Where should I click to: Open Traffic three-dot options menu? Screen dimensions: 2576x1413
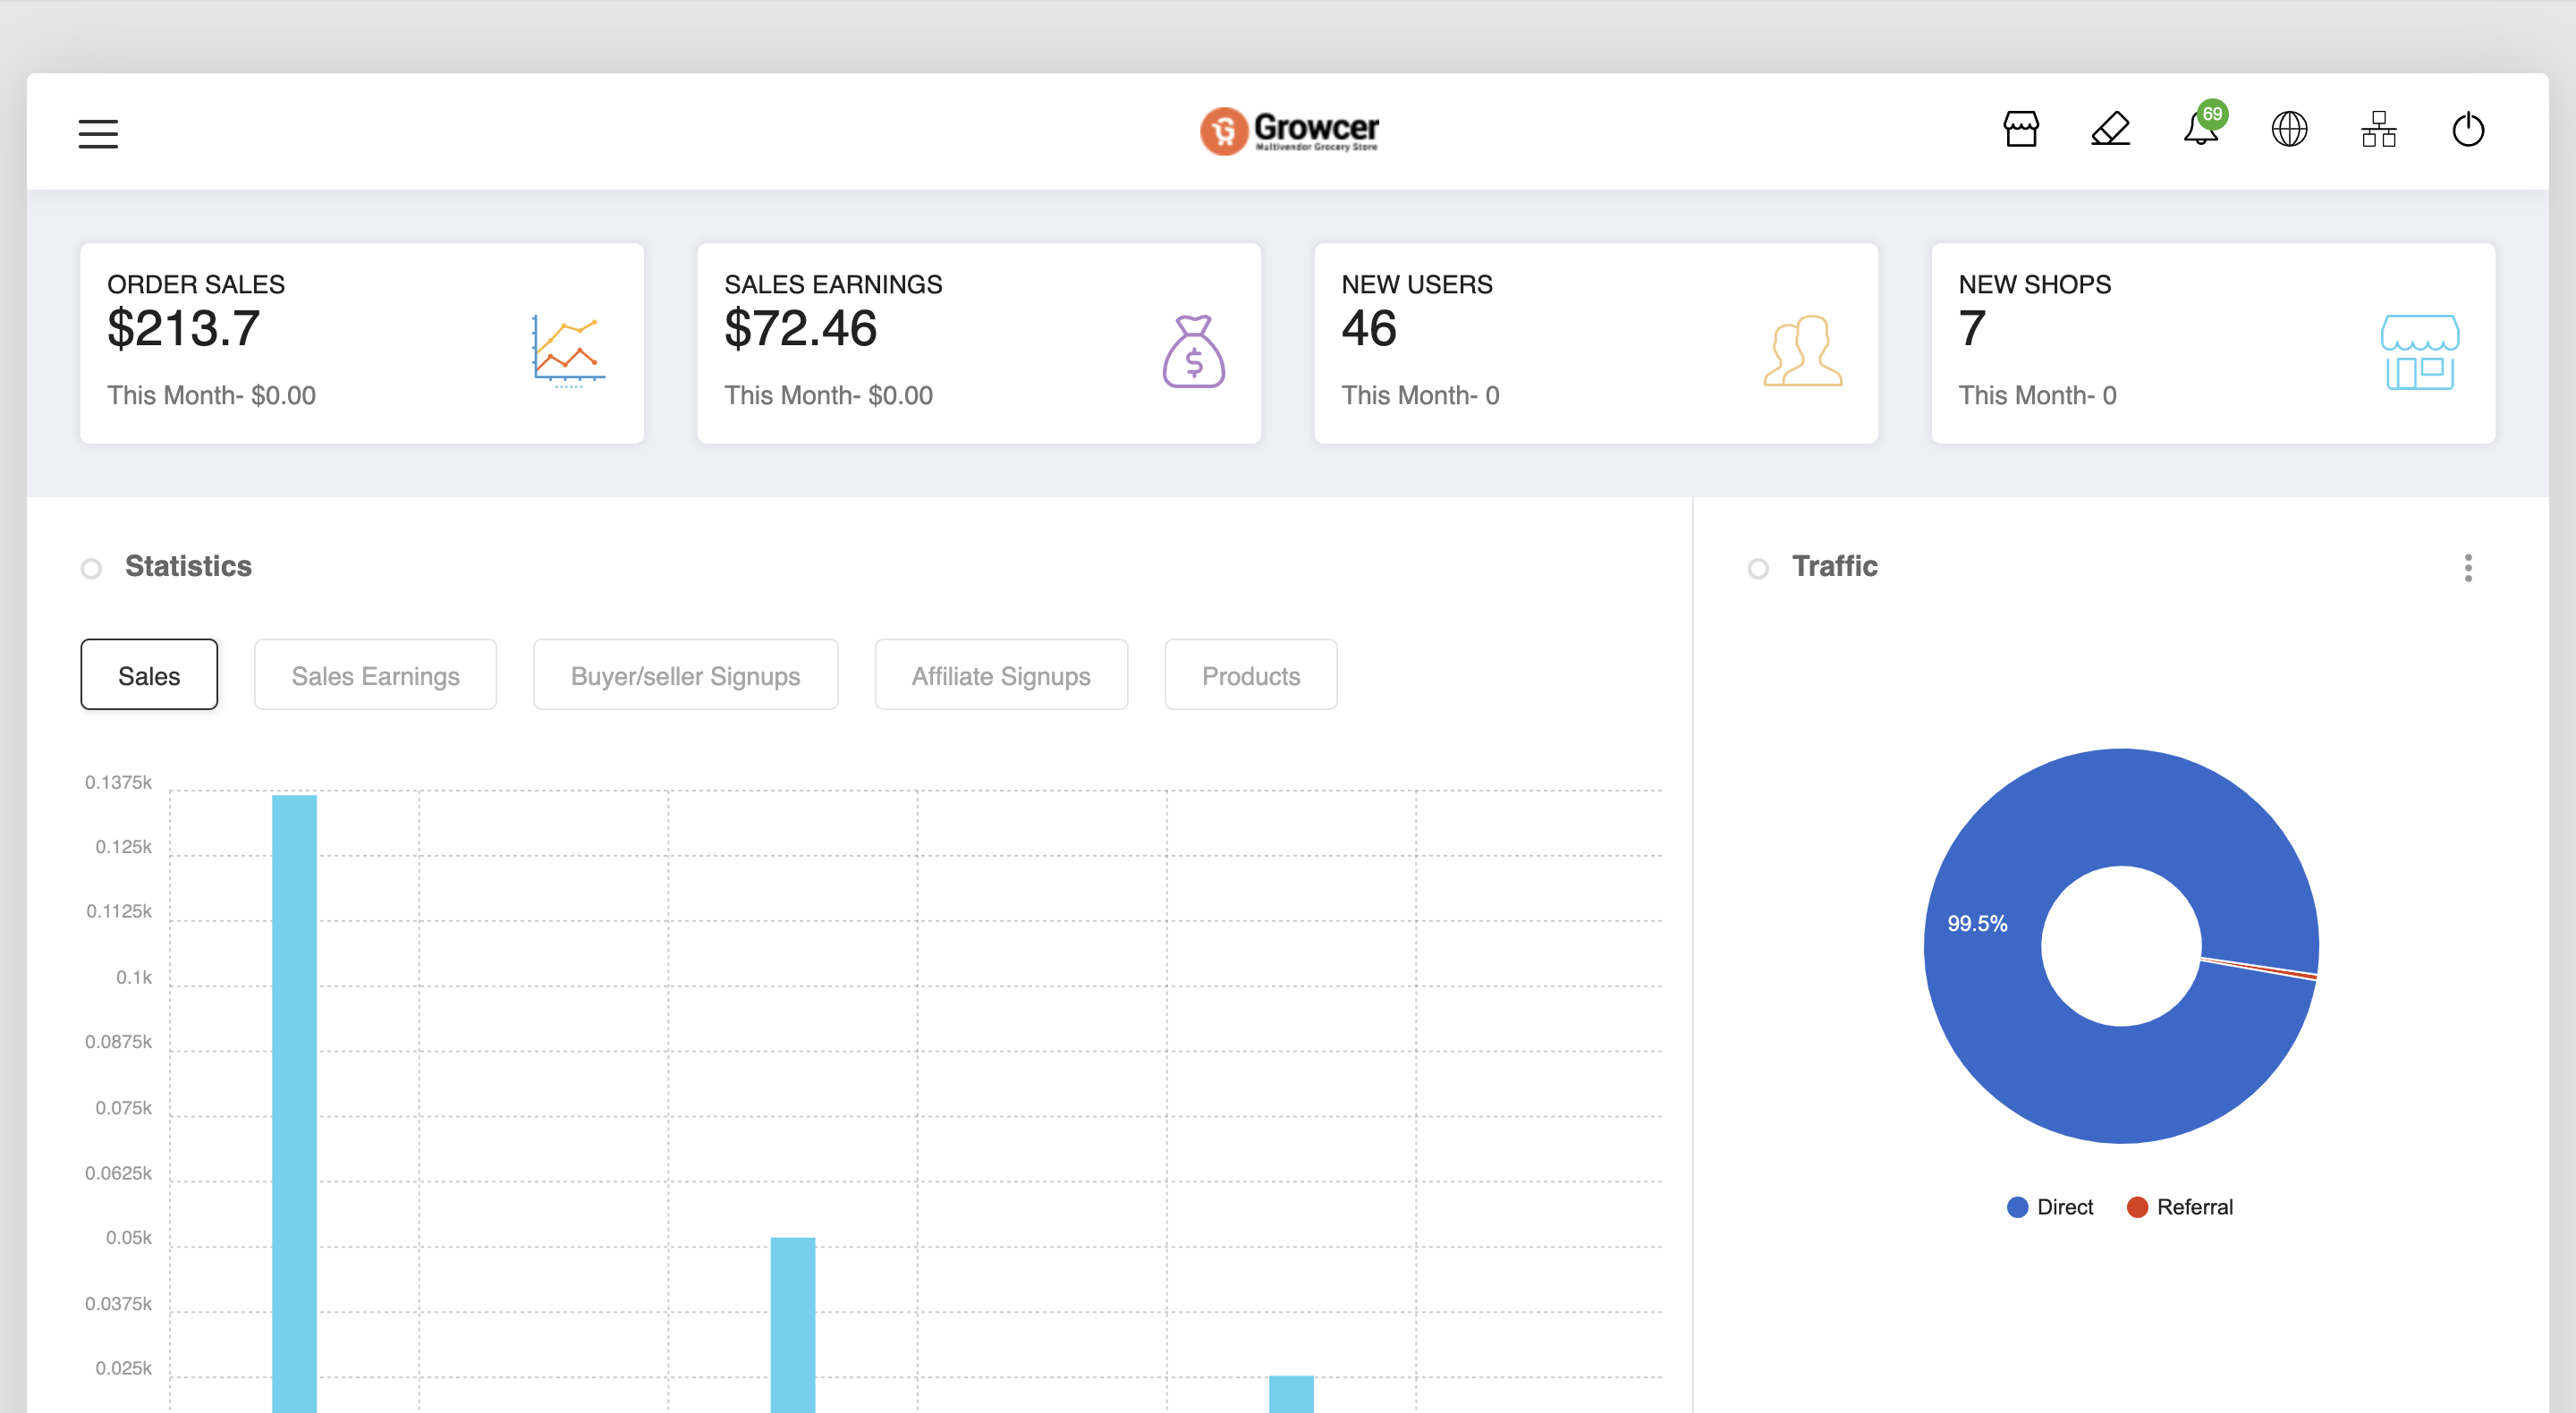coord(2467,568)
